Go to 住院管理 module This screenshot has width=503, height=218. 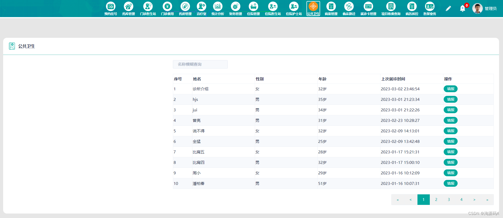coord(253,8)
